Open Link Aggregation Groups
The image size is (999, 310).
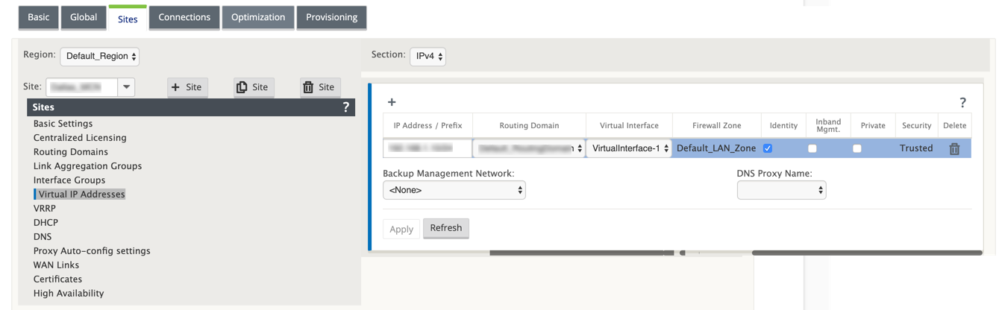point(87,166)
